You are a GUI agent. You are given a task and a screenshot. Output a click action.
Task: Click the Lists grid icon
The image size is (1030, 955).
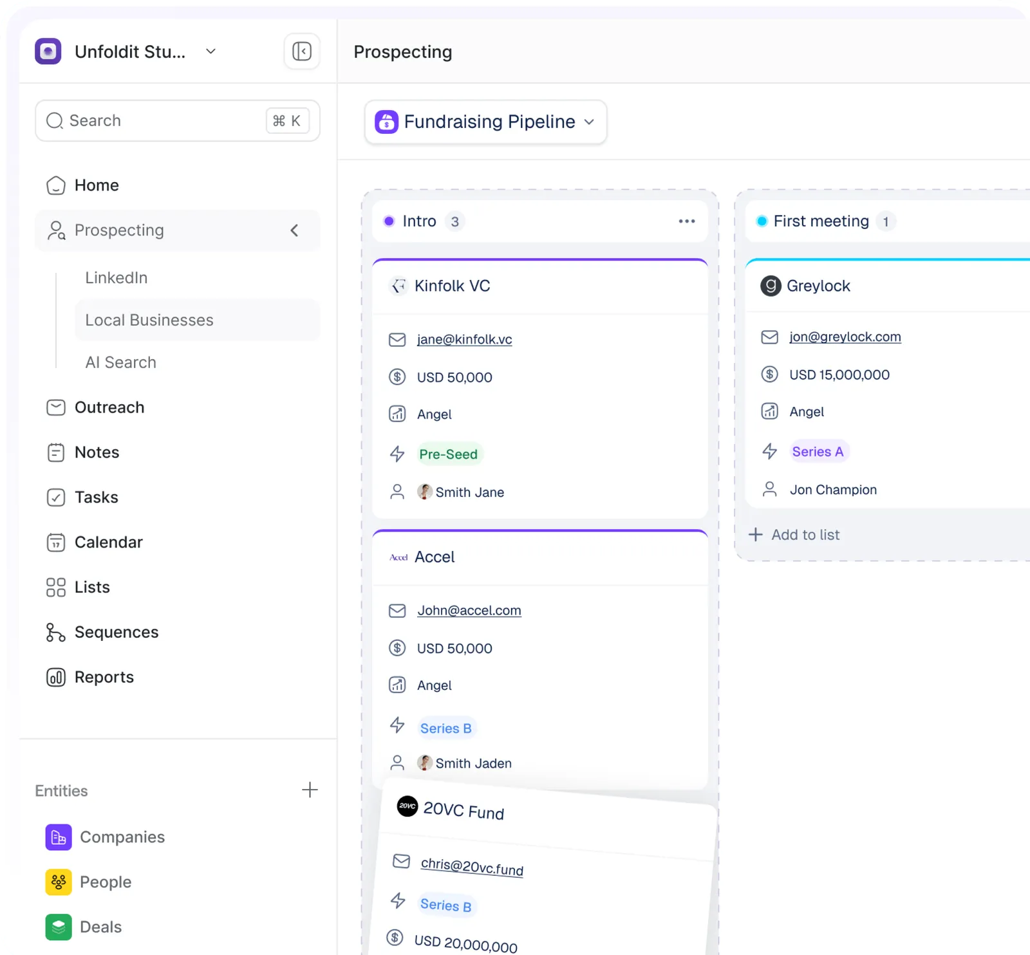click(x=56, y=588)
